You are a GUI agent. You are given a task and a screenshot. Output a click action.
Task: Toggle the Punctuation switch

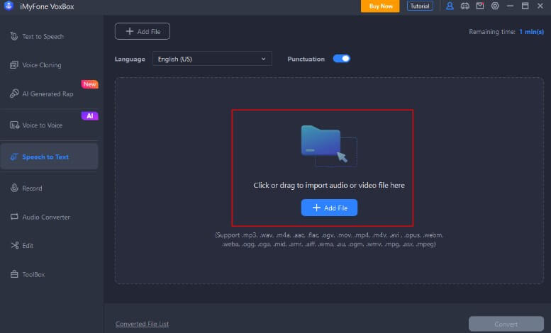(x=342, y=59)
